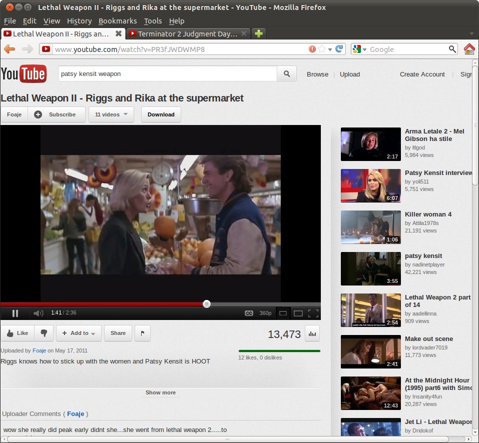This screenshot has width=479, height=443.
Task: Click the Download button
Action: (161, 114)
